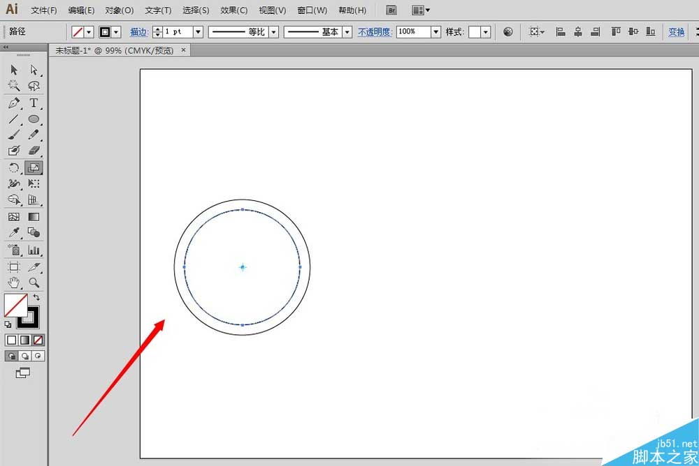Open the control bar stroke color dropdown
The image size is (699, 466).
coord(116,32)
